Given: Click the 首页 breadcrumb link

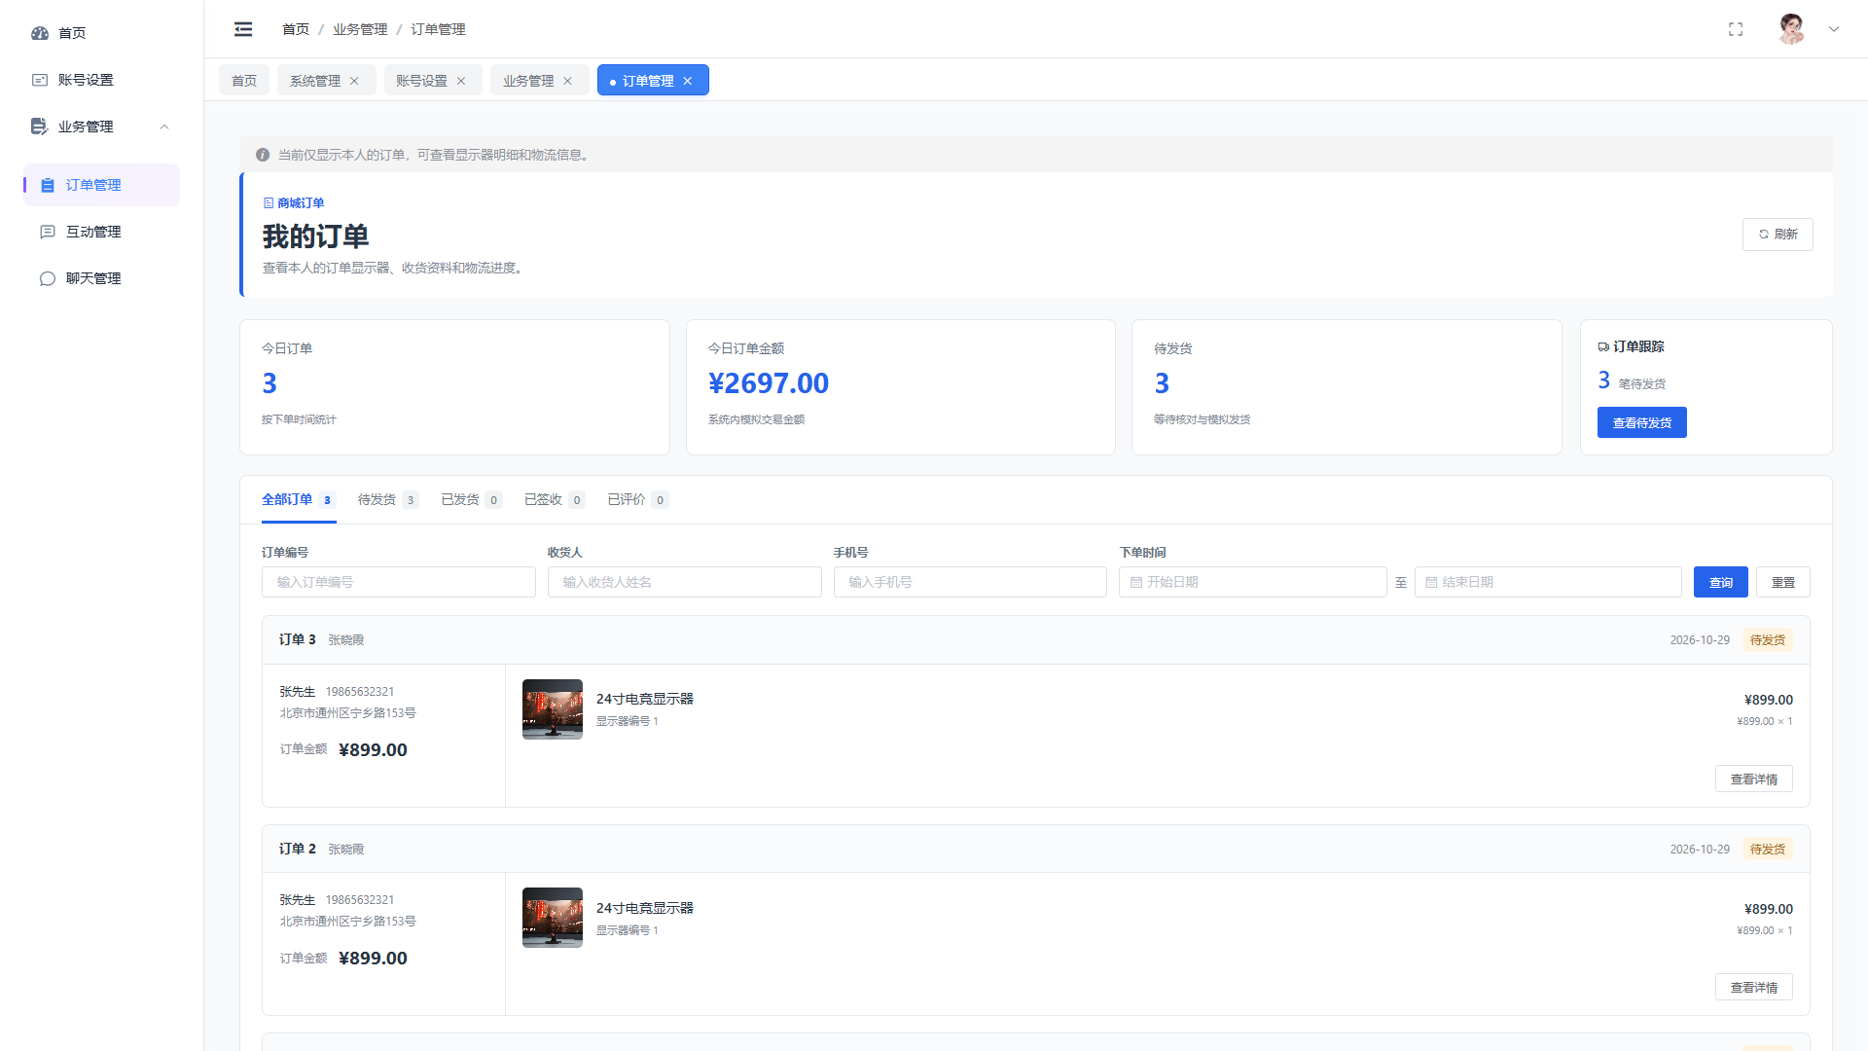Looking at the screenshot, I should pos(296,29).
